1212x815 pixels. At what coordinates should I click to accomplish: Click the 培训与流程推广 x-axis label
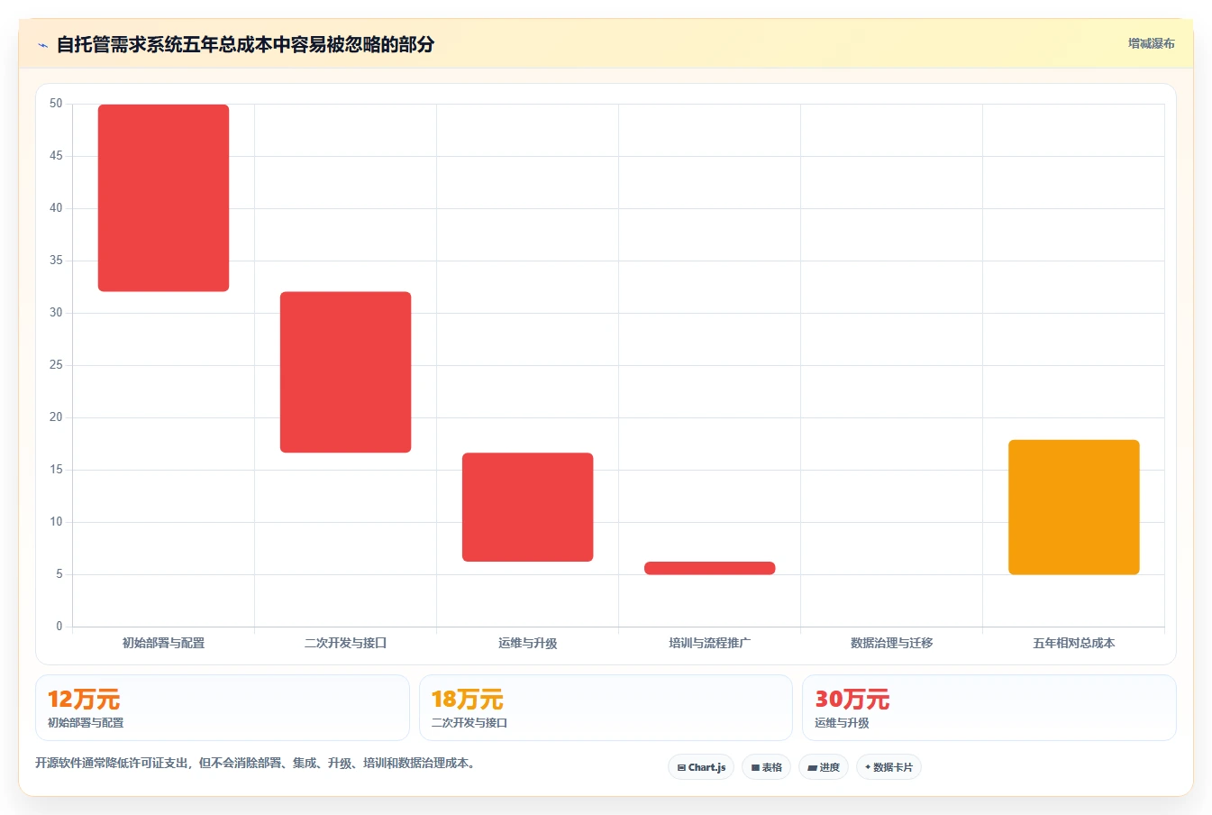coord(709,643)
